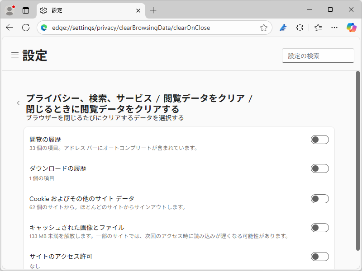Click the Browser essentials icon
Viewport: 362px width, 271px height.
pos(283,28)
